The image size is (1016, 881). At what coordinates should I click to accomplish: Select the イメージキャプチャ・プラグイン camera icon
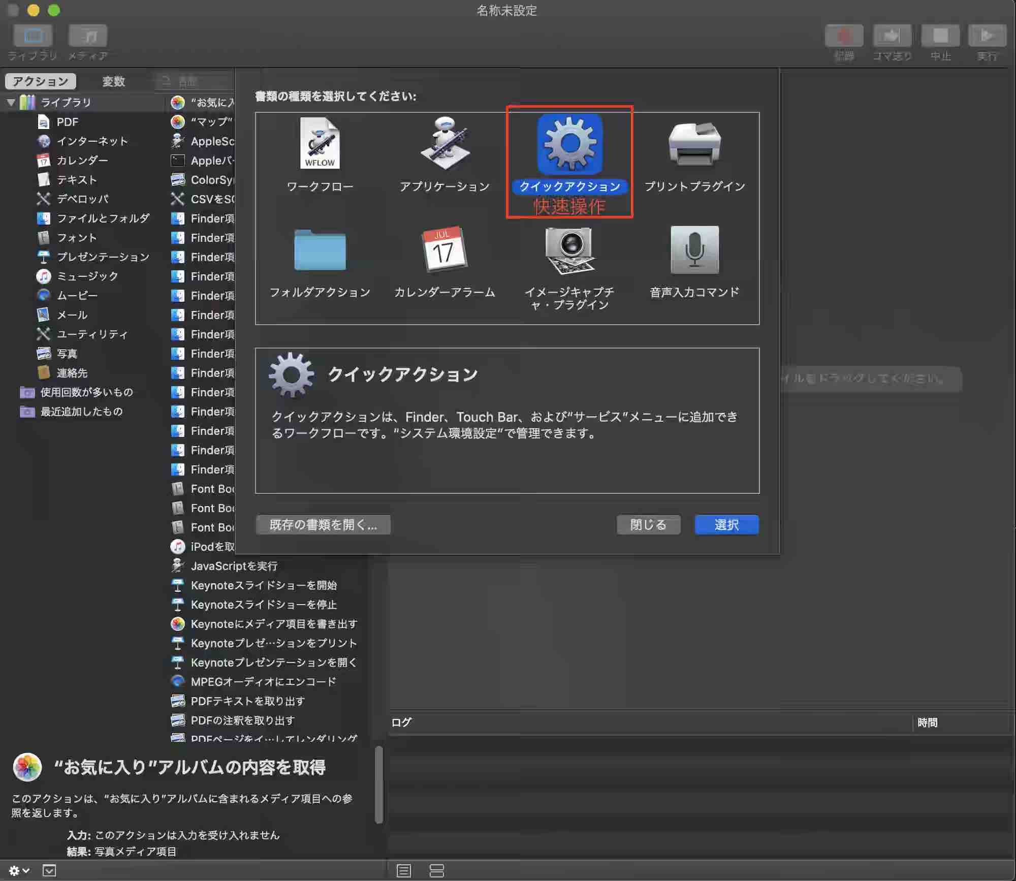tap(569, 250)
